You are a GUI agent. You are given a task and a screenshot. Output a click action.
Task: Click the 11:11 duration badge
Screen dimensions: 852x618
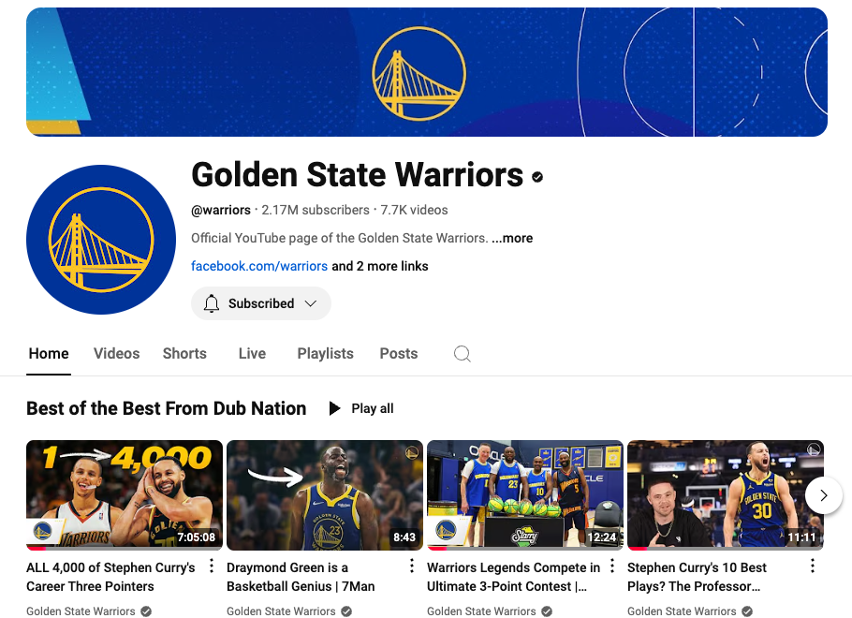click(801, 537)
